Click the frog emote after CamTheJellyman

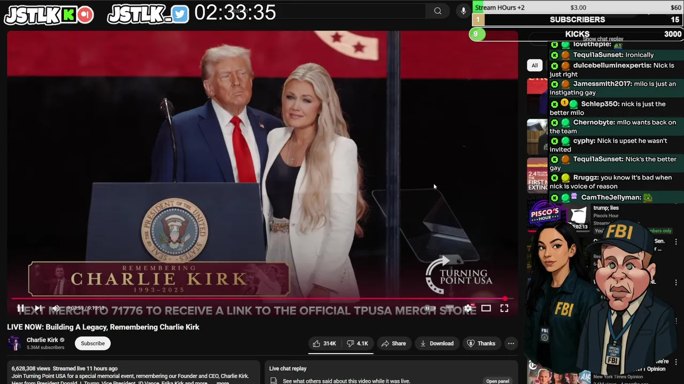[x=648, y=197]
